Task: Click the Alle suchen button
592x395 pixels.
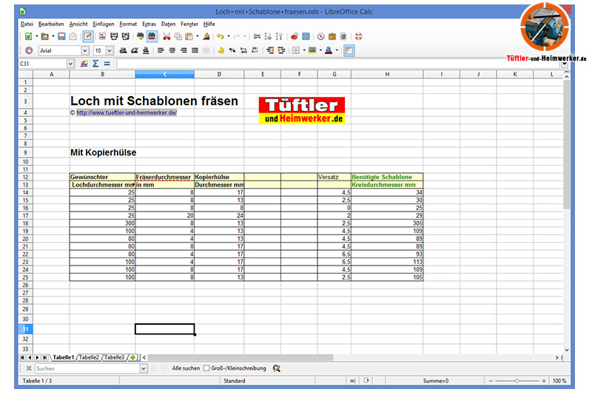Action: click(x=186, y=368)
